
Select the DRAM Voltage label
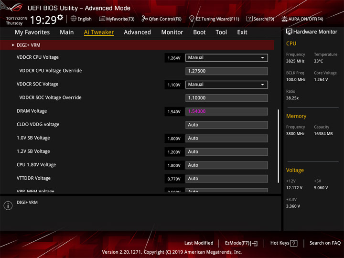pyautogui.click(x=32, y=111)
